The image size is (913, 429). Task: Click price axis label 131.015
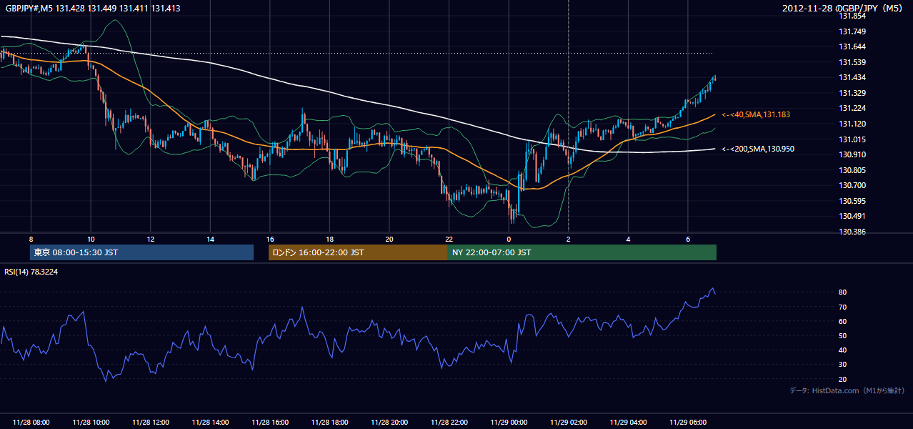tap(852, 139)
